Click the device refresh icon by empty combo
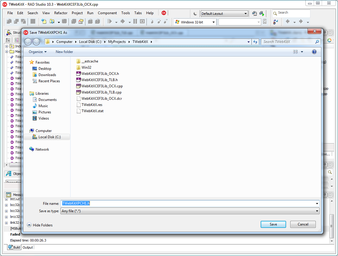This screenshot has width=338, height=256. point(265,21)
